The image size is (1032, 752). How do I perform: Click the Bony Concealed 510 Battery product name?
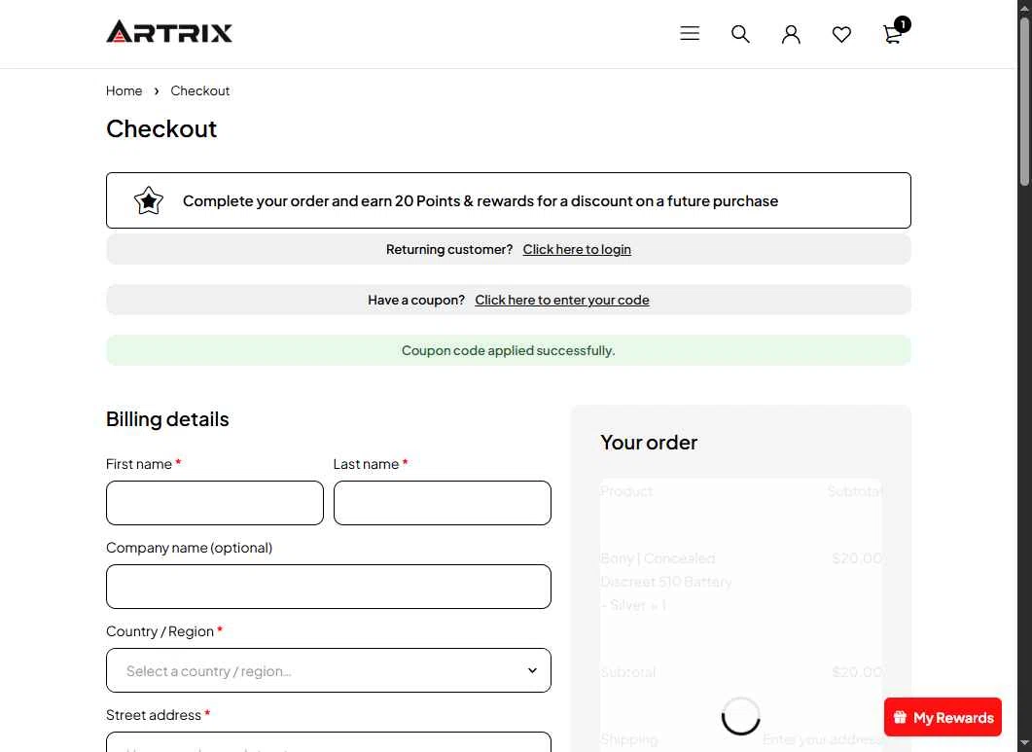coord(666,582)
